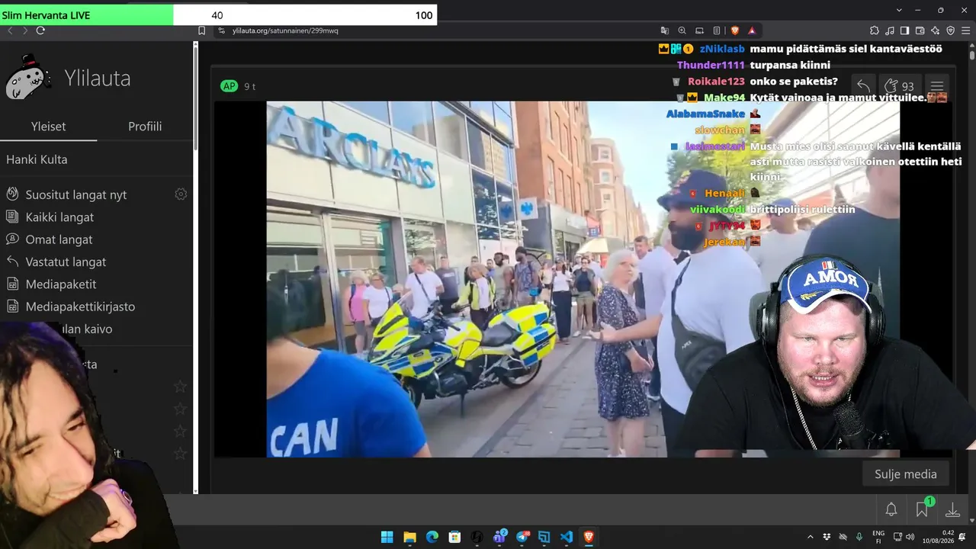Open the Windows Start menu
This screenshot has height=549, width=976.
click(387, 537)
